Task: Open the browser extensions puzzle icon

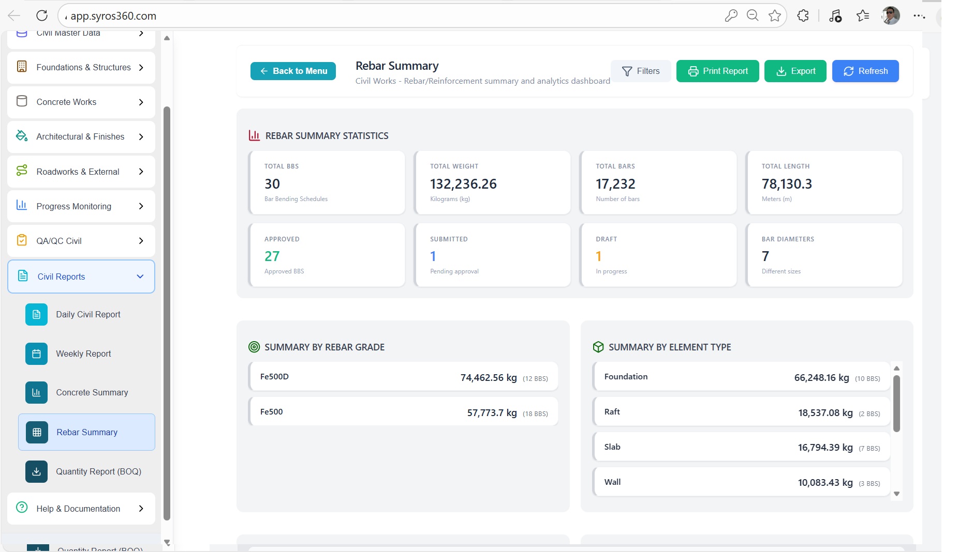Action: [803, 16]
